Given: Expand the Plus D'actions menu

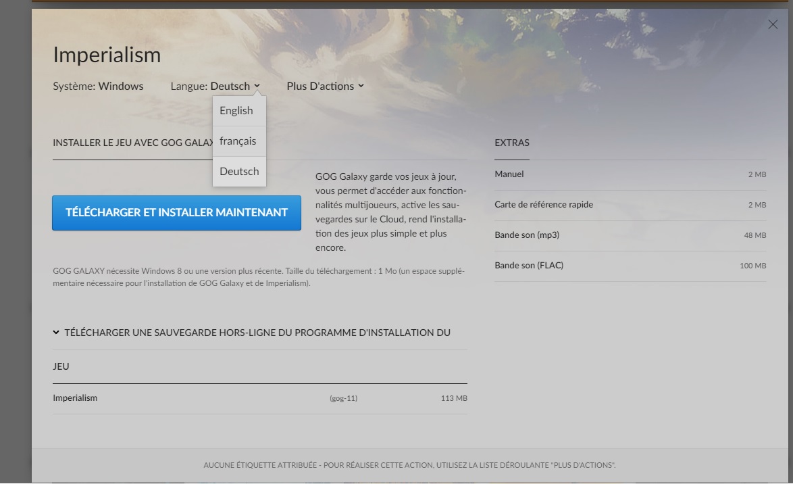Looking at the screenshot, I should pyautogui.click(x=325, y=86).
